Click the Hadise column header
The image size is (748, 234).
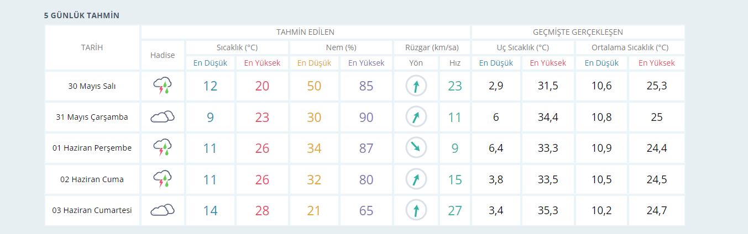click(163, 55)
